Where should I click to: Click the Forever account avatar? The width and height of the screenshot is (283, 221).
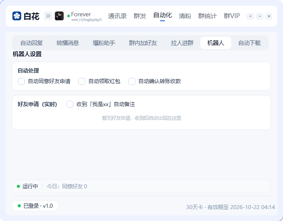point(59,16)
